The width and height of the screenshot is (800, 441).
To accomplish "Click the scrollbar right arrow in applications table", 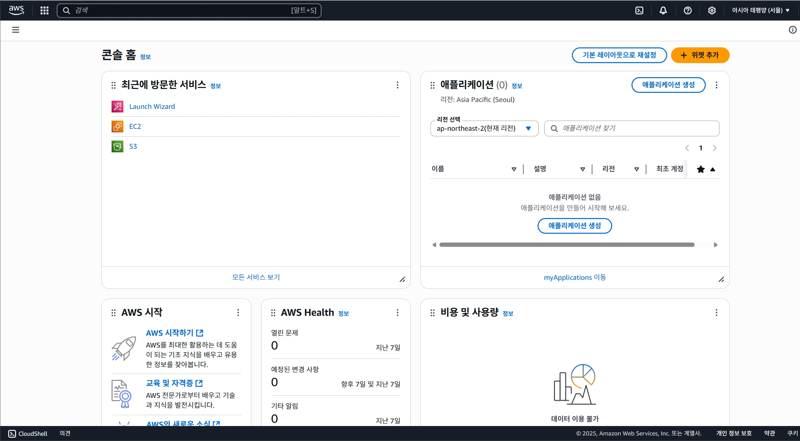I will (716, 245).
